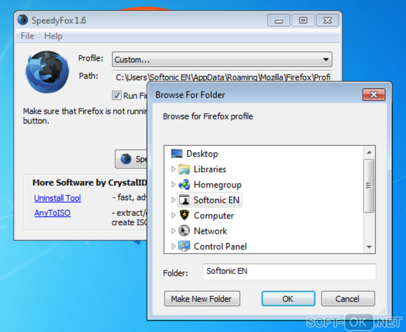The image size is (406, 332).
Task: Click the More Software by CrystalIDEA heading
Action: click(x=90, y=183)
